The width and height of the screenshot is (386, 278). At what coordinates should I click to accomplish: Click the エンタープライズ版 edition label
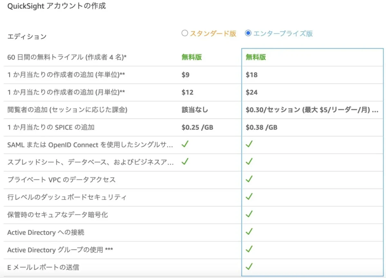click(x=283, y=33)
